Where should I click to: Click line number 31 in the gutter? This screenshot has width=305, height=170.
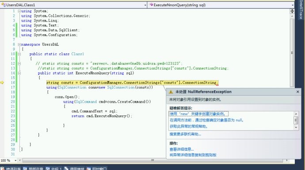pos(13,154)
